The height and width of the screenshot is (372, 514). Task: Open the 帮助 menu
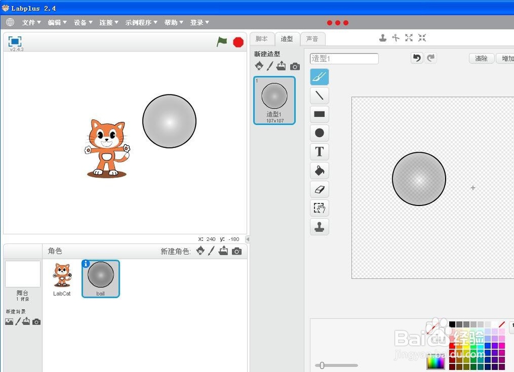(174, 22)
